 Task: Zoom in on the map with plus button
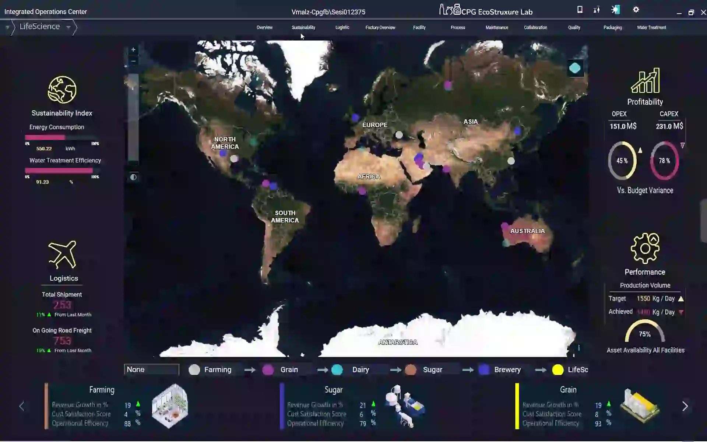(x=133, y=50)
